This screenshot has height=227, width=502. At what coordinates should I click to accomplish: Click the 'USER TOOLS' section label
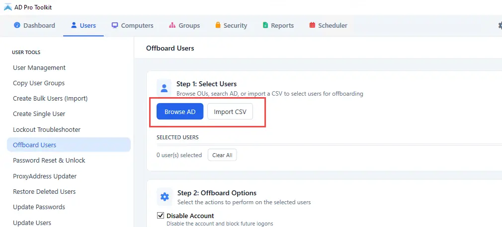click(26, 53)
